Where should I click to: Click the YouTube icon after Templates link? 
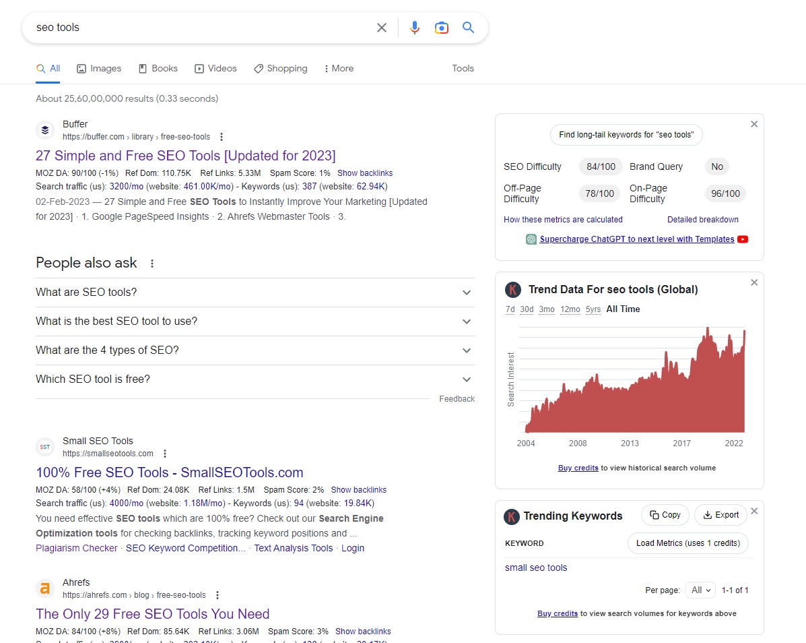pos(743,239)
